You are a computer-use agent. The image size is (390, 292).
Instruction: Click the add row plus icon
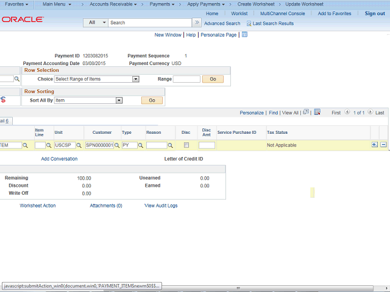[374, 145]
